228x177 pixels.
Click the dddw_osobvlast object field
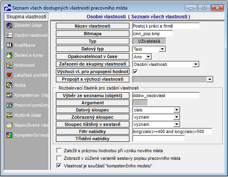coord(166,95)
